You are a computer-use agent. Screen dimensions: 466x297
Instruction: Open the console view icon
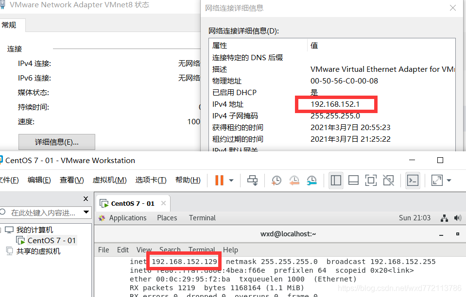click(413, 180)
